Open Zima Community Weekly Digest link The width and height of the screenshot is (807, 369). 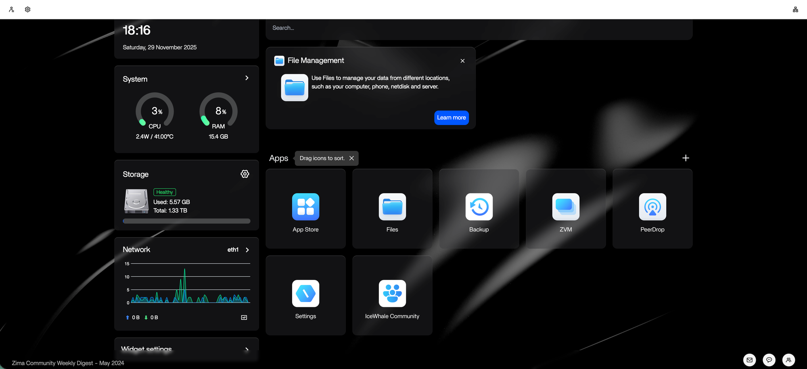tap(68, 363)
